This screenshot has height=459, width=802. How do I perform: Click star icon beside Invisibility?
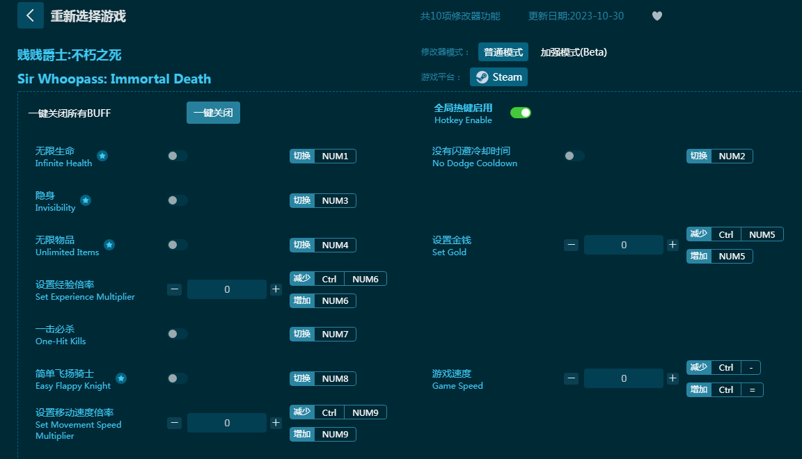(x=86, y=200)
